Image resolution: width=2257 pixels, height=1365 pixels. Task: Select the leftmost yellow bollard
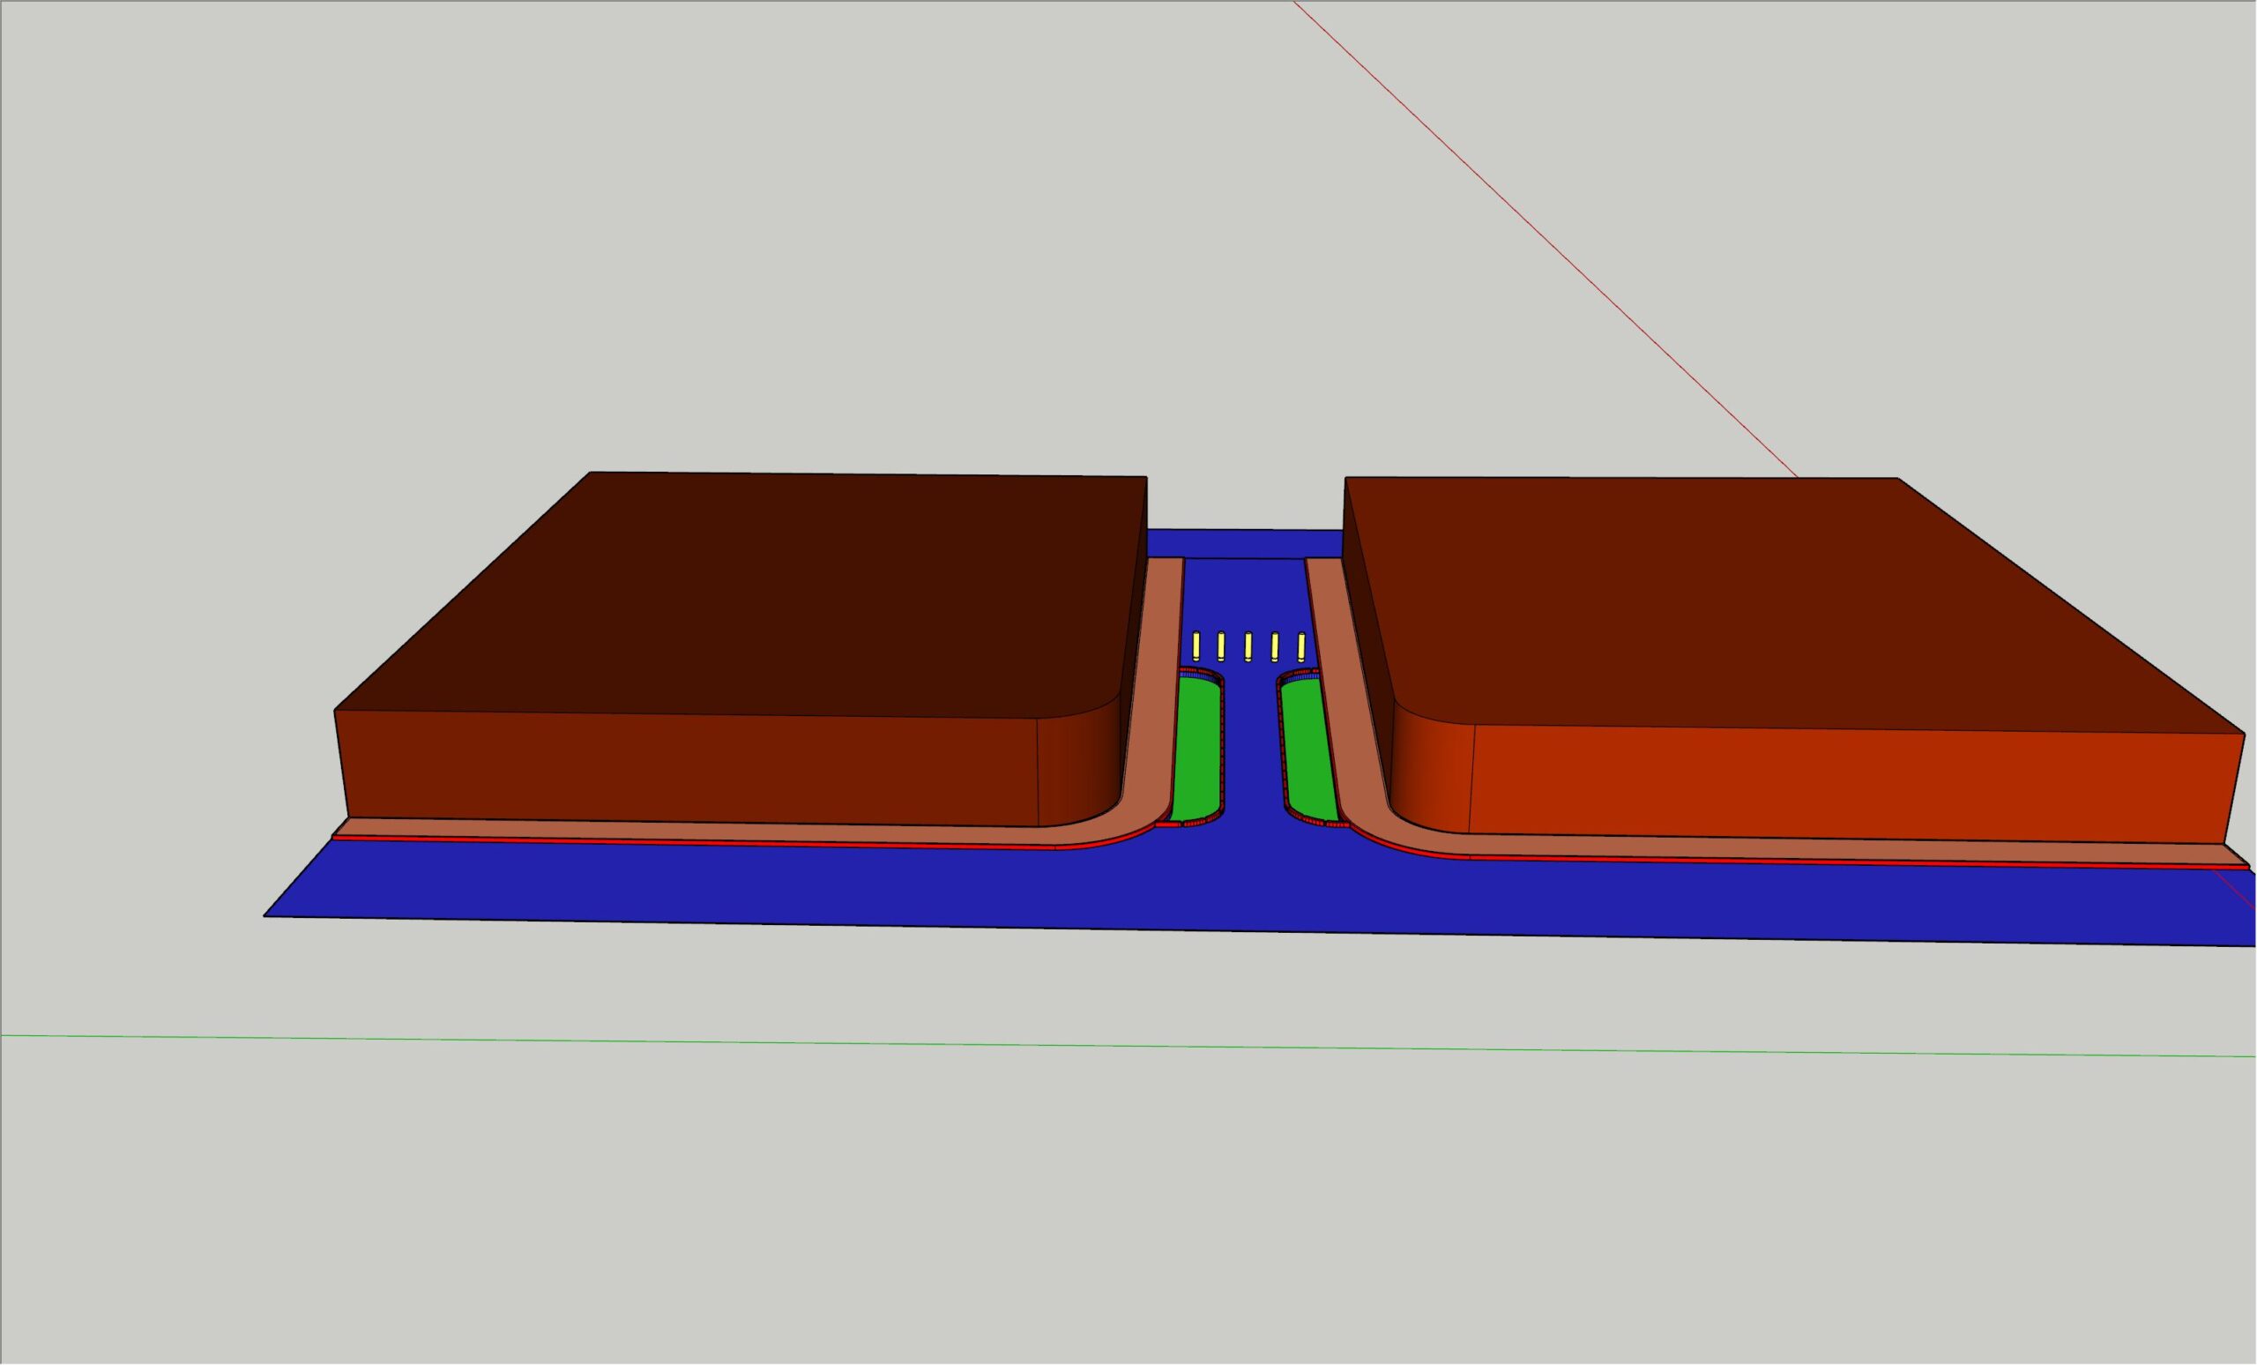[1196, 646]
